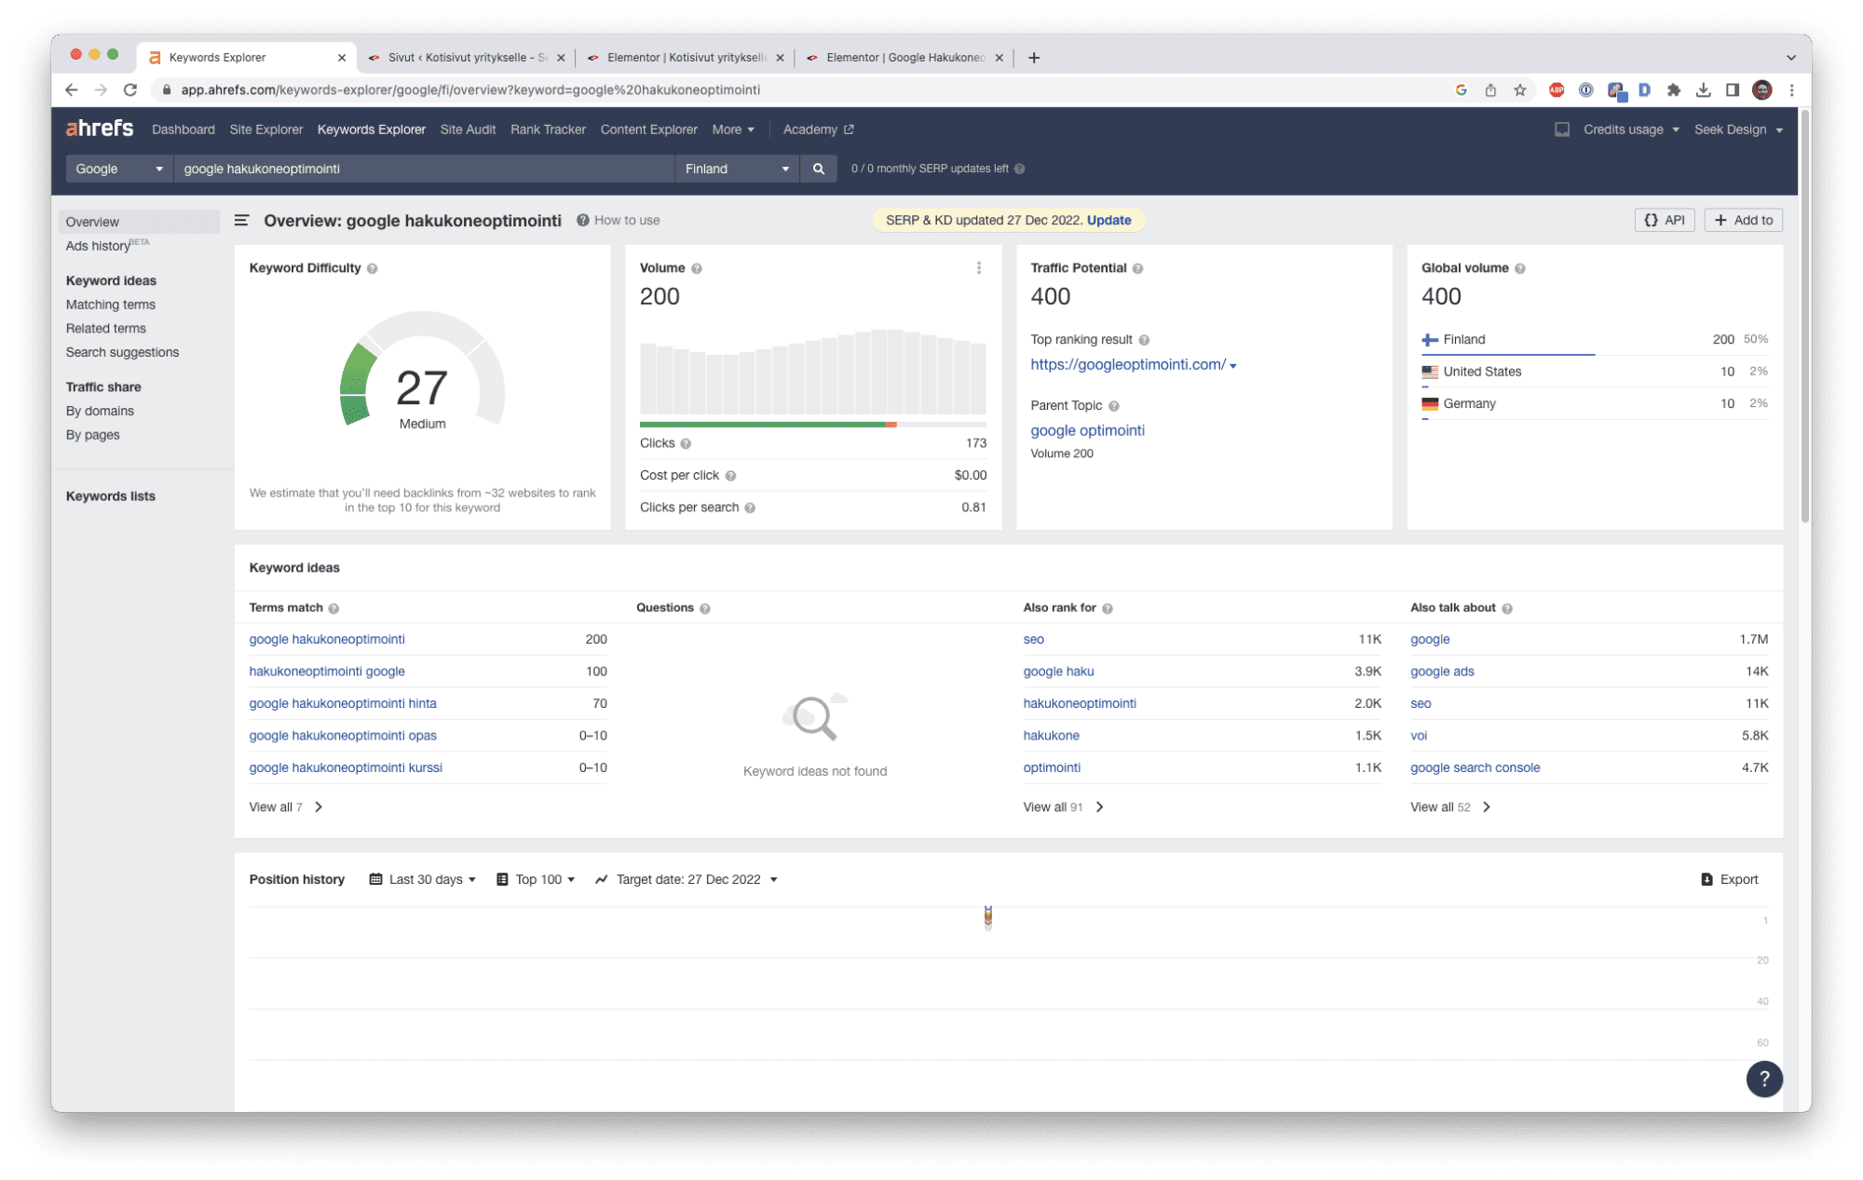Viewport: 1863px width, 1180px height.
Task: Click the Clicks help icon
Action: [686, 443]
